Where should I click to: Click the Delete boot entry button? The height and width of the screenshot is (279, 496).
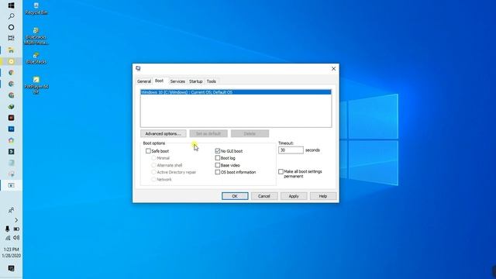coord(250,133)
